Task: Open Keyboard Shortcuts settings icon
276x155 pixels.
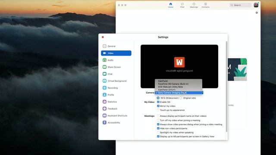Action: click(x=104, y=115)
